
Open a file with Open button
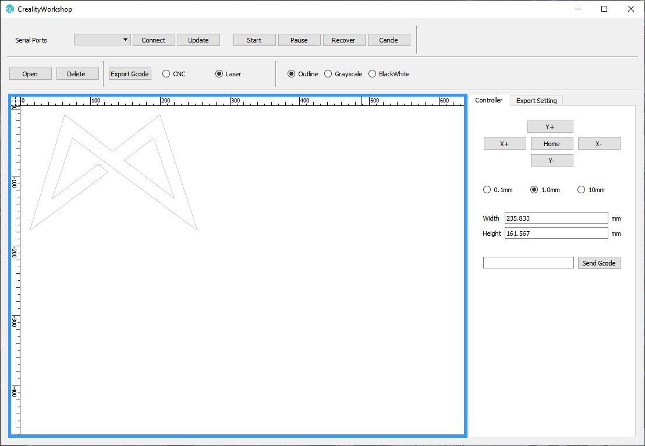click(x=30, y=74)
